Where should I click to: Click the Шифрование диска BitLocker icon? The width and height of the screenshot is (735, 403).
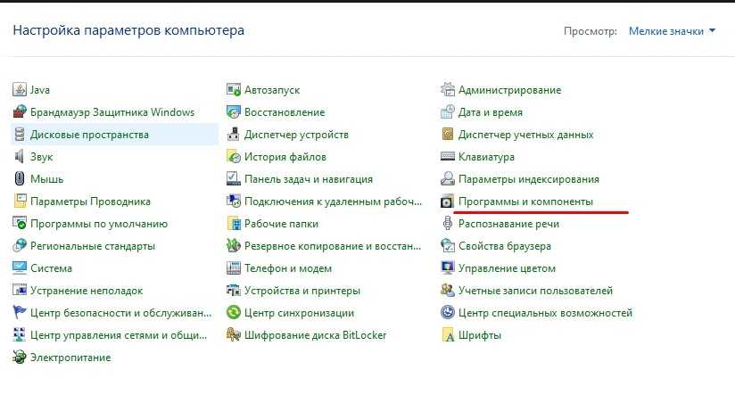(234, 335)
